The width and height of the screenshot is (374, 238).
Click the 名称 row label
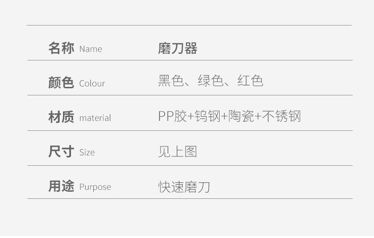[61, 48]
